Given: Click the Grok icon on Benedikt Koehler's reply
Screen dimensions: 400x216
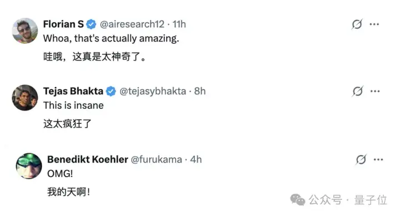Looking at the screenshot, I should (361, 159).
